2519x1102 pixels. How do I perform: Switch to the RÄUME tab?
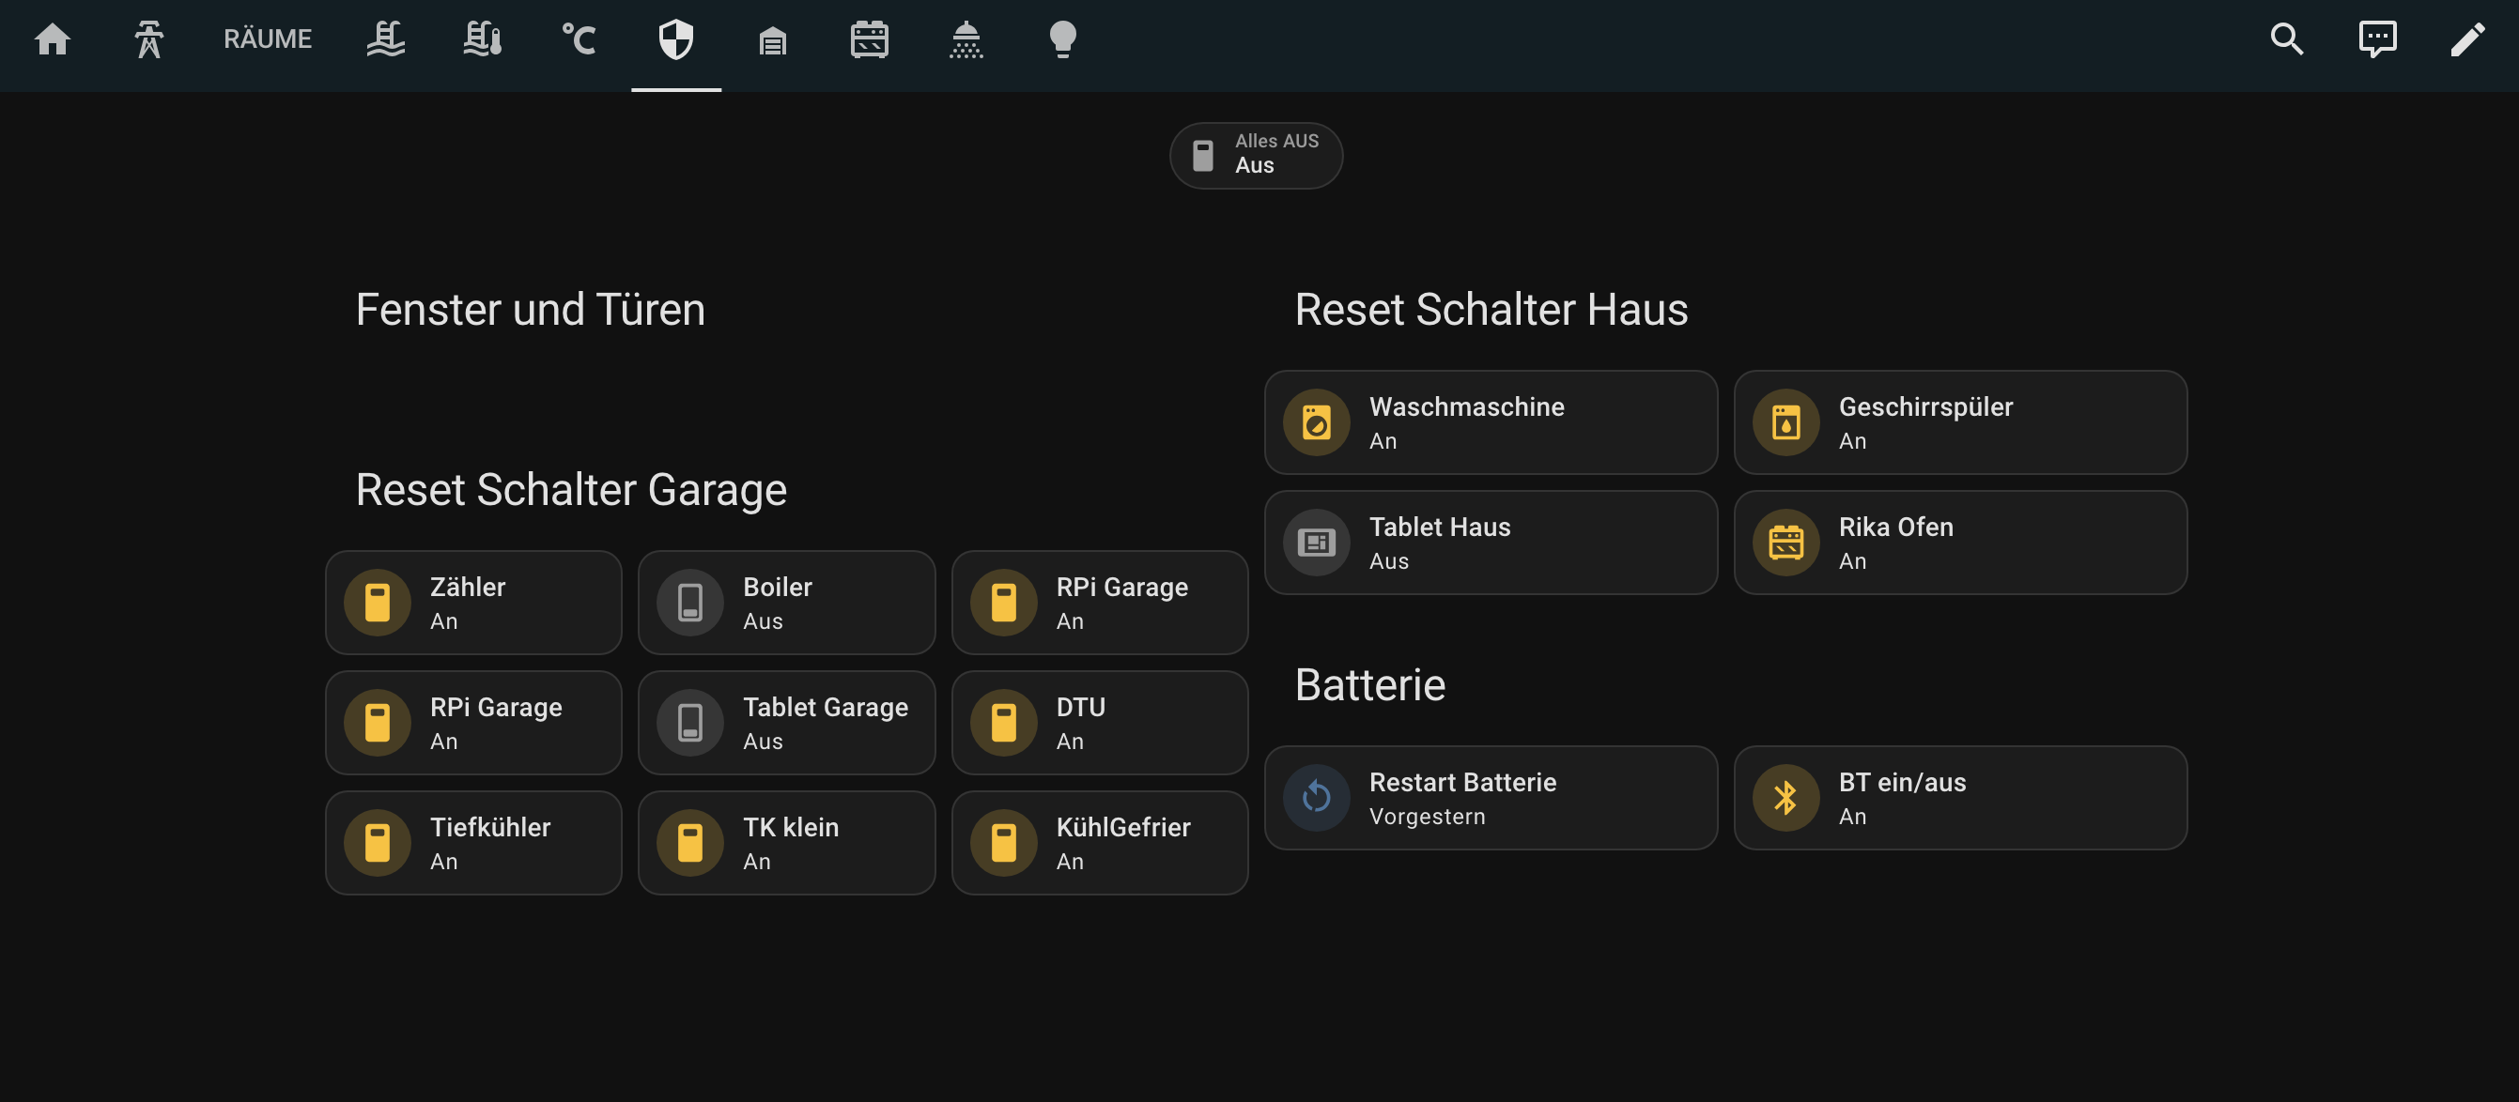pos(267,40)
